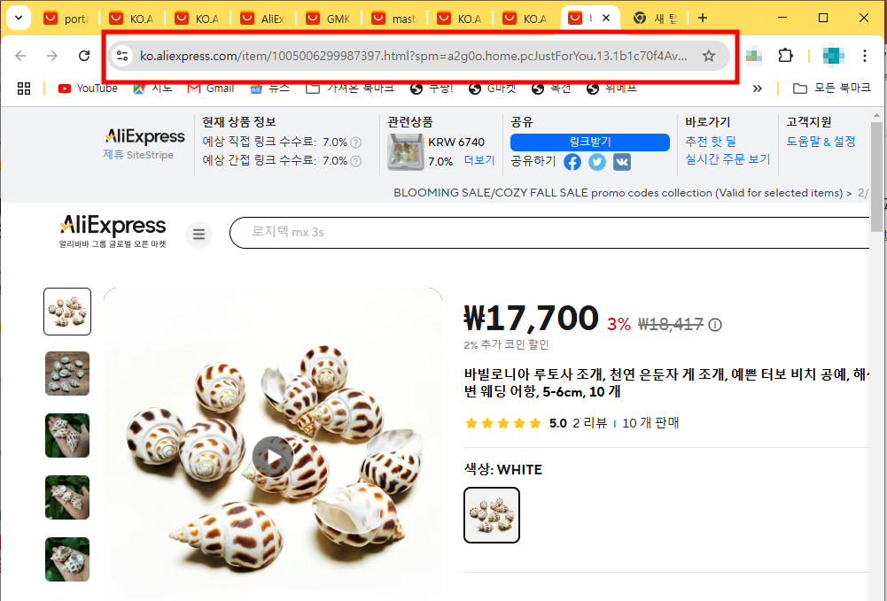Show info for 예상 간접 링크 수수료
The height and width of the screenshot is (601, 887).
pyautogui.click(x=356, y=161)
